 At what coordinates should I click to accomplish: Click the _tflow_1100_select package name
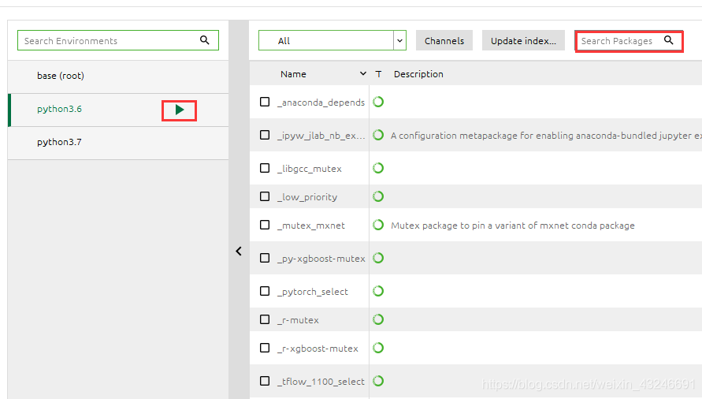(x=321, y=382)
